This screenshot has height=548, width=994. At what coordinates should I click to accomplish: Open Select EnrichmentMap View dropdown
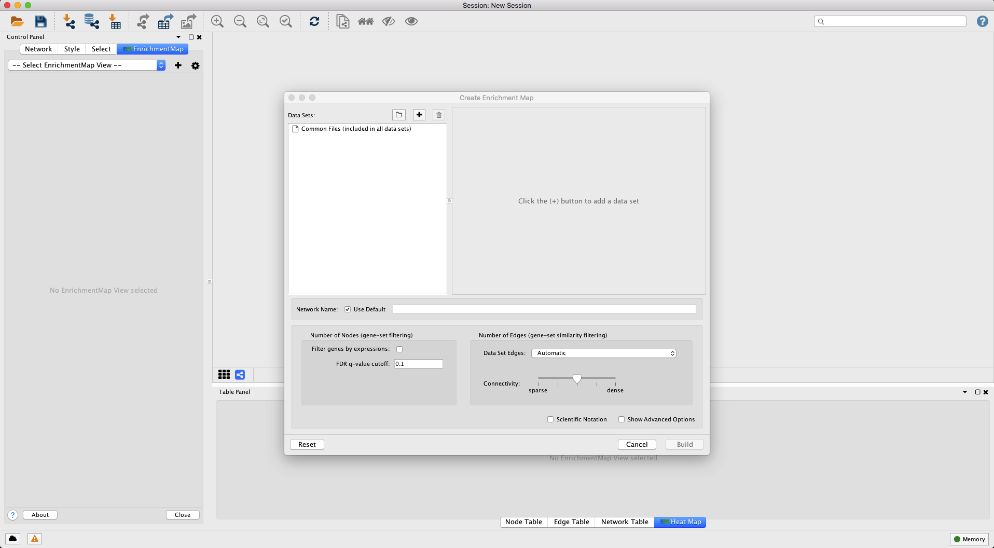tap(87, 65)
